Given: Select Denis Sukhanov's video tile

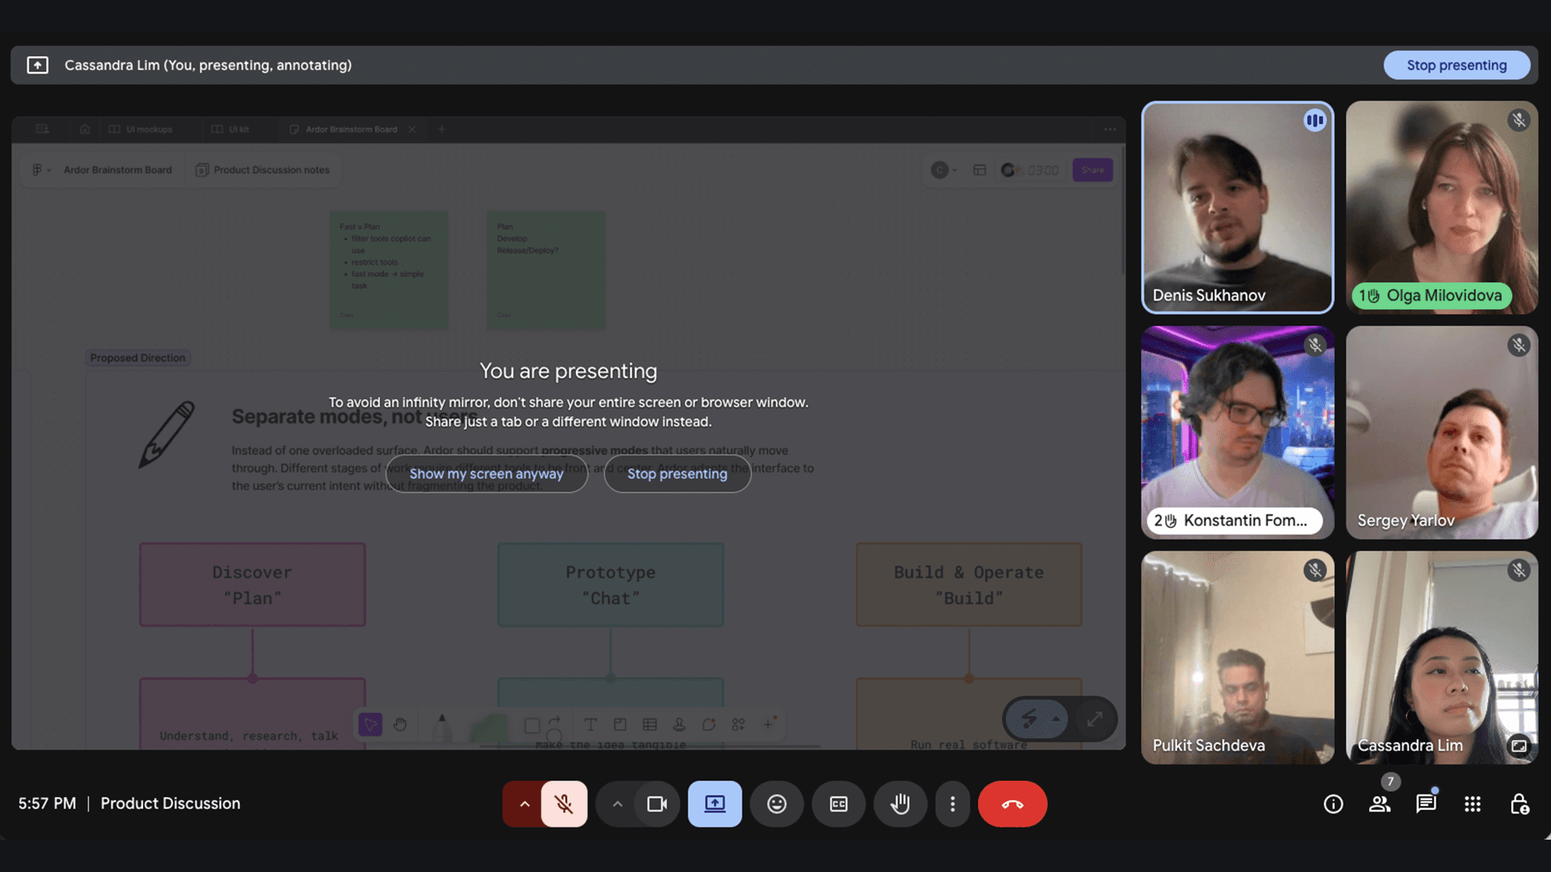Looking at the screenshot, I should (1237, 208).
